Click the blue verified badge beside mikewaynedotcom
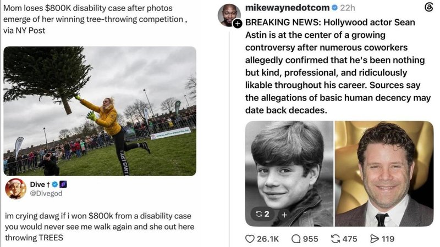Image resolution: width=440 pixels, height=247 pixels. (334, 8)
